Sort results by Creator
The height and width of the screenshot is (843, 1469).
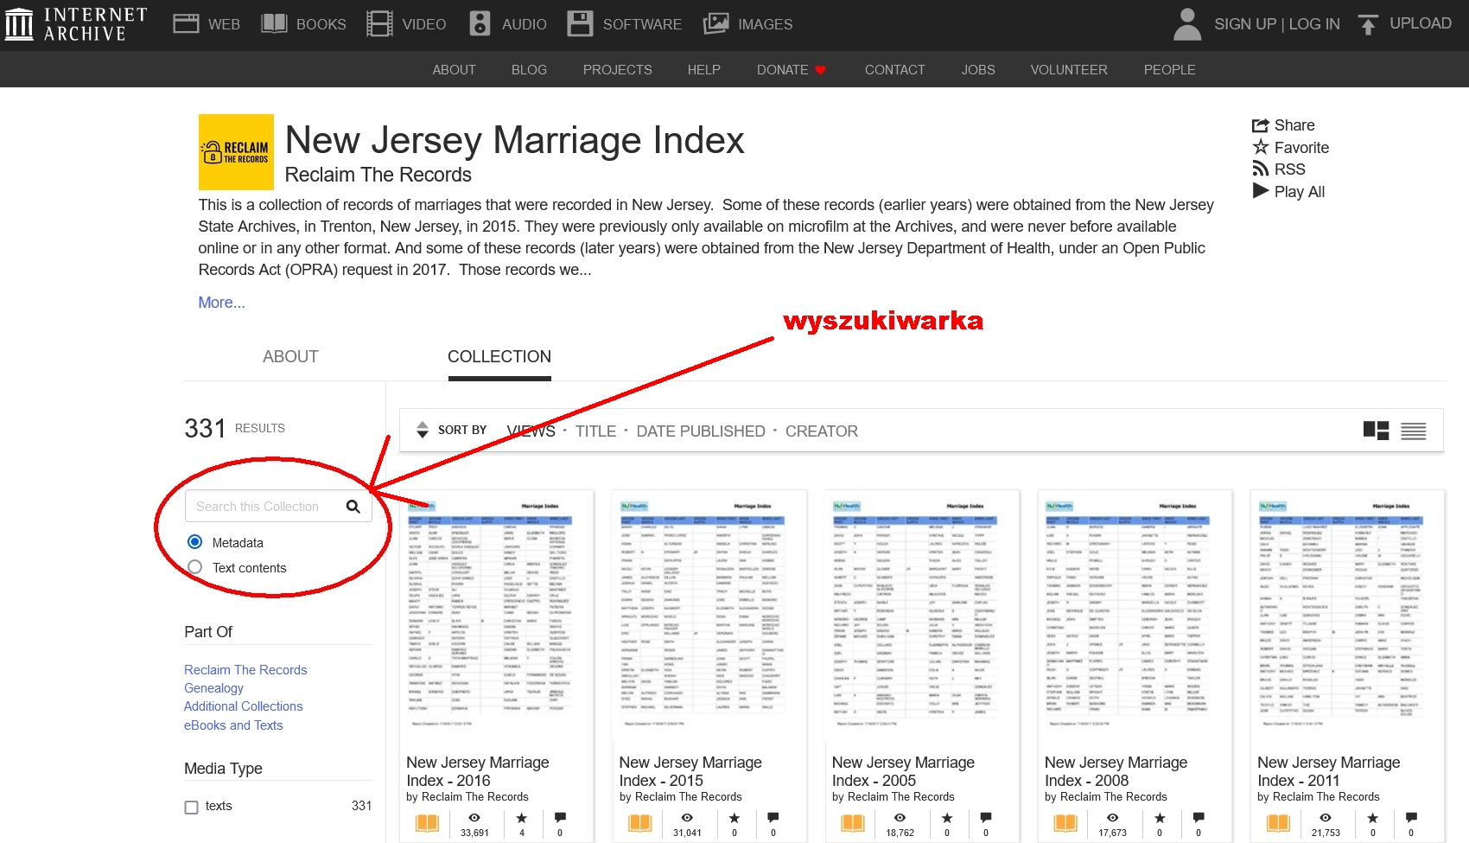click(x=821, y=431)
